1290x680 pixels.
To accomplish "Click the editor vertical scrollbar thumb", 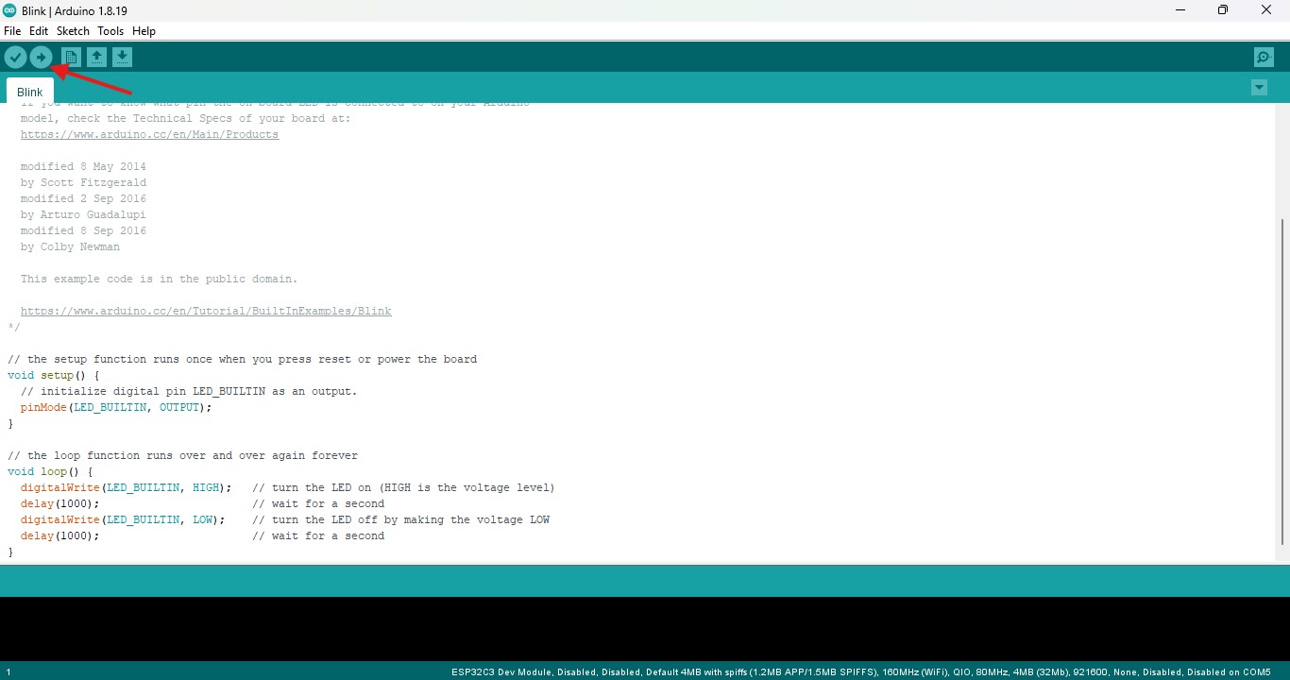I will pos(1282,382).
